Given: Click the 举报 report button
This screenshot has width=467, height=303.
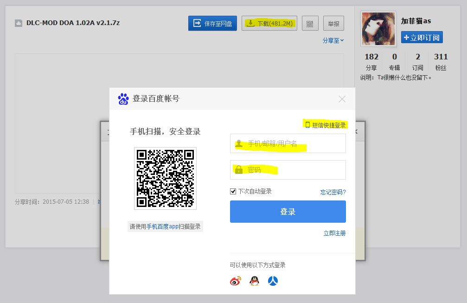Looking at the screenshot, I should 333,23.
